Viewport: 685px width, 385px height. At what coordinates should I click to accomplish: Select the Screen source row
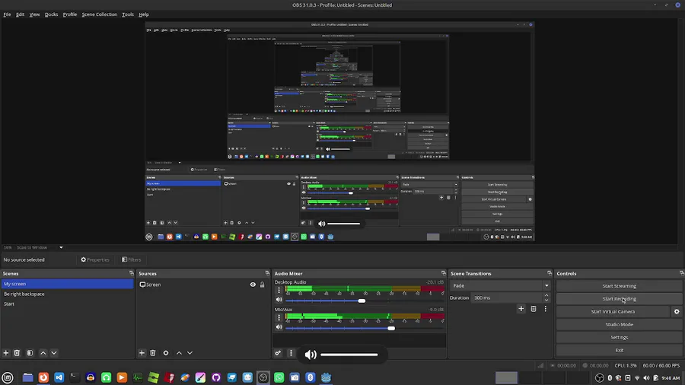click(x=202, y=285)
